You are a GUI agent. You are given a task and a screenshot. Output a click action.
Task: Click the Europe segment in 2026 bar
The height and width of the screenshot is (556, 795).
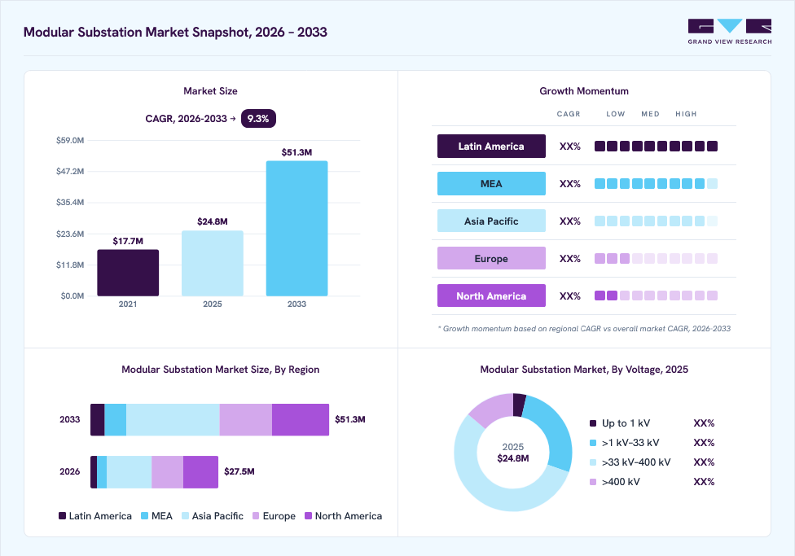click(x=167, y=472)
